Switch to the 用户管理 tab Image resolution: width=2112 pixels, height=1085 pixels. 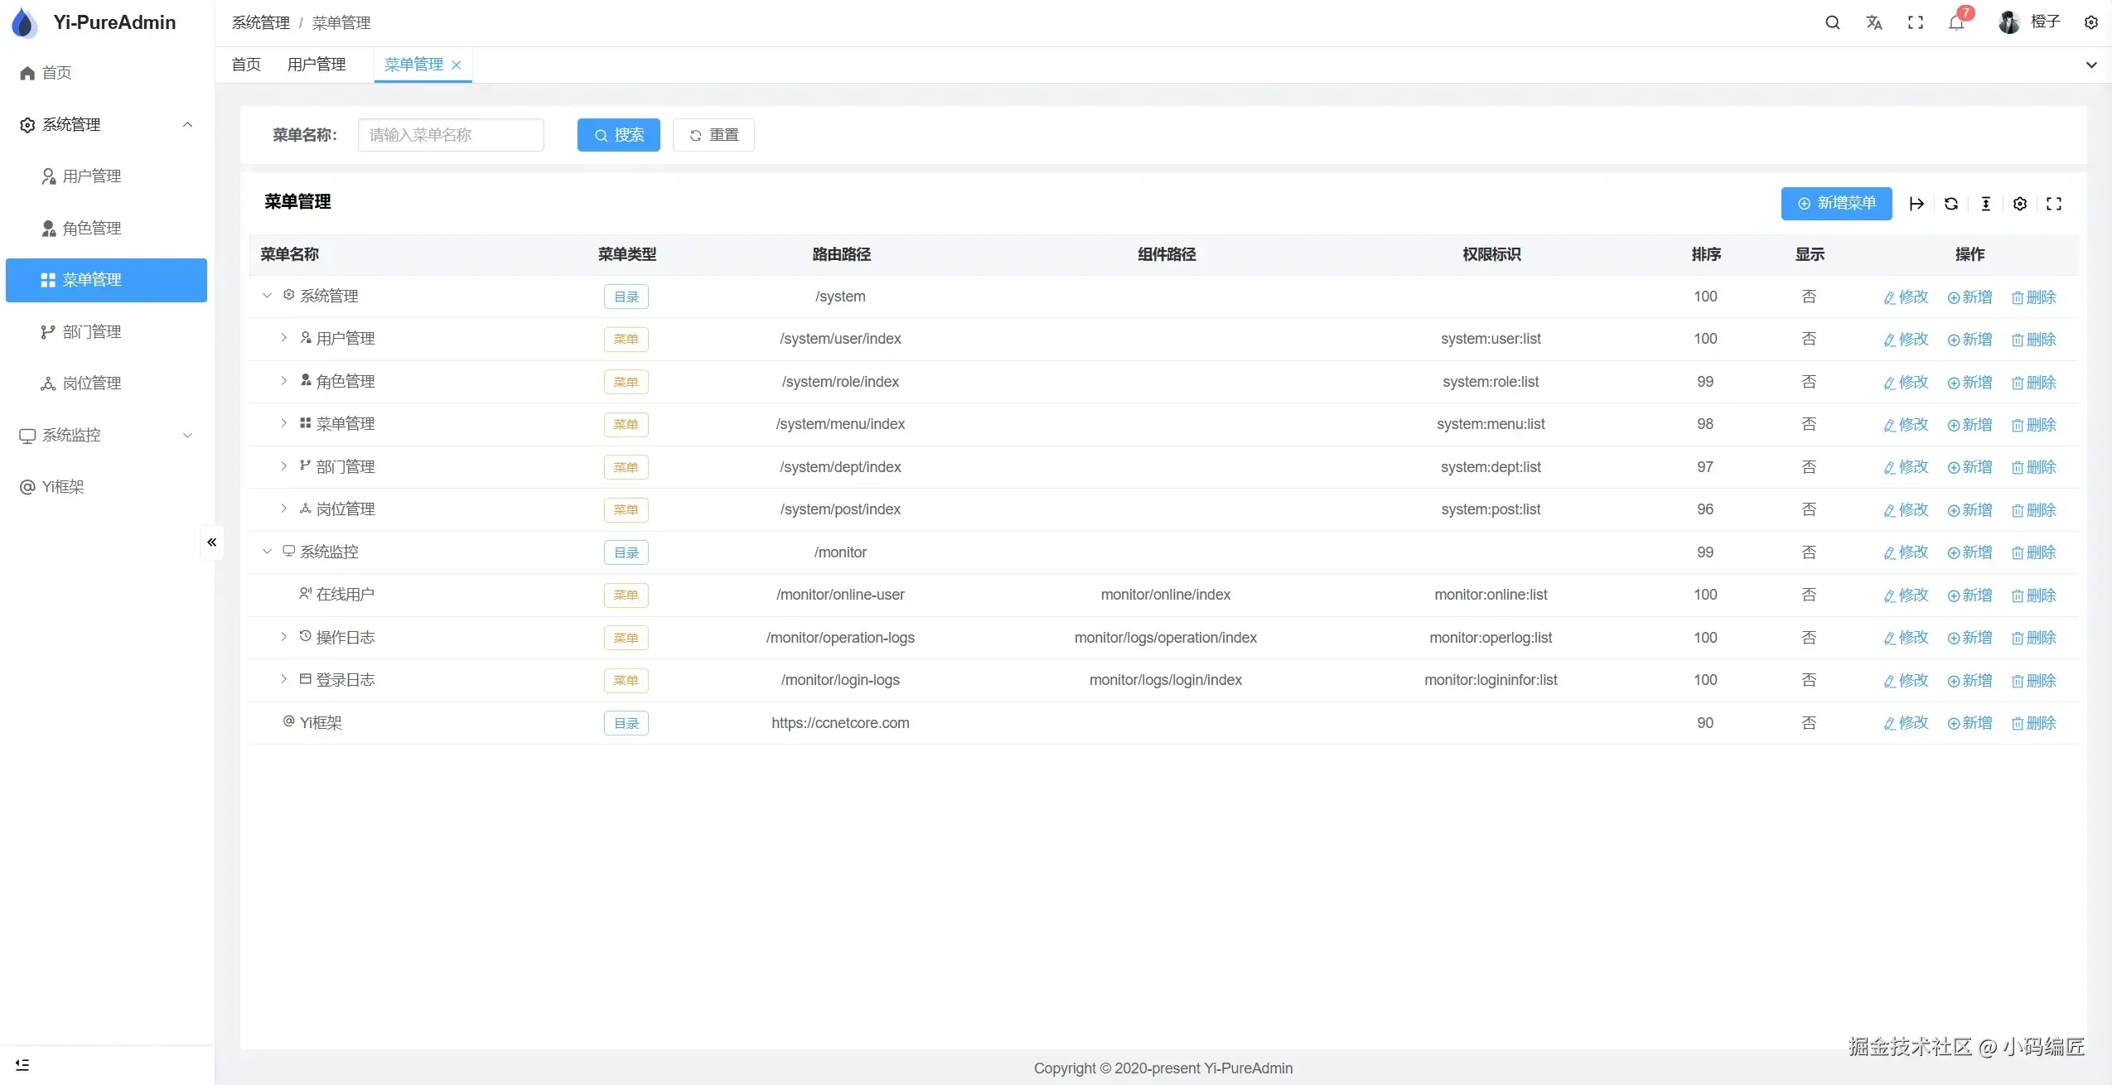[x=317, y=65]
